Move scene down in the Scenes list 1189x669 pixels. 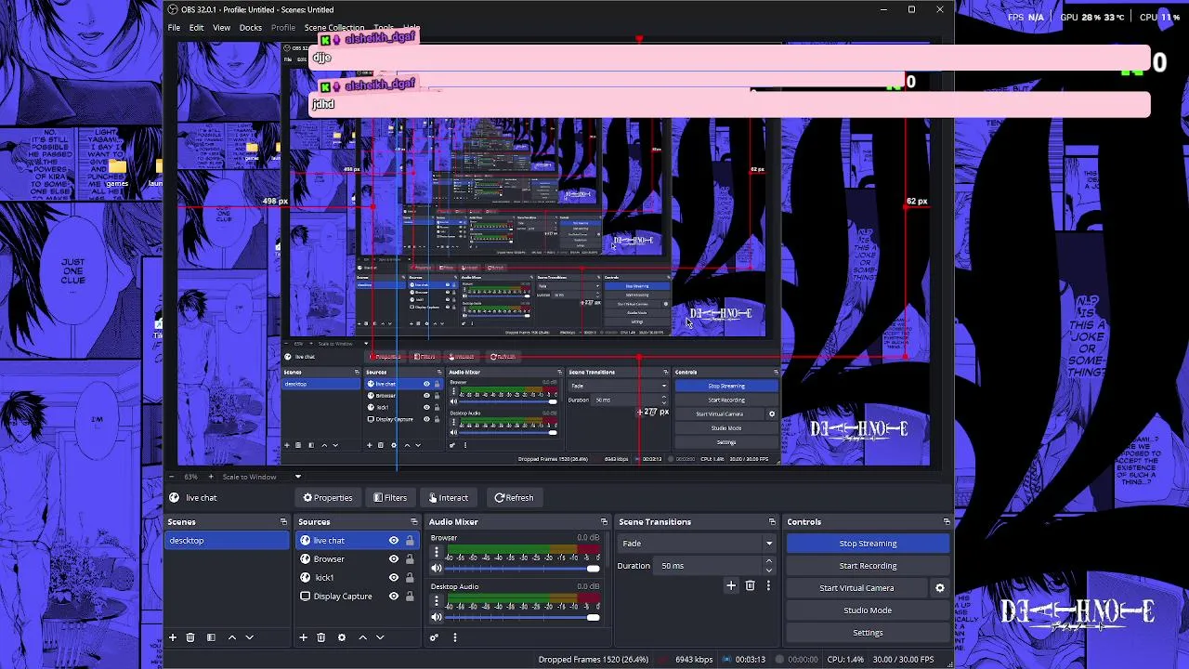point(249,637)
